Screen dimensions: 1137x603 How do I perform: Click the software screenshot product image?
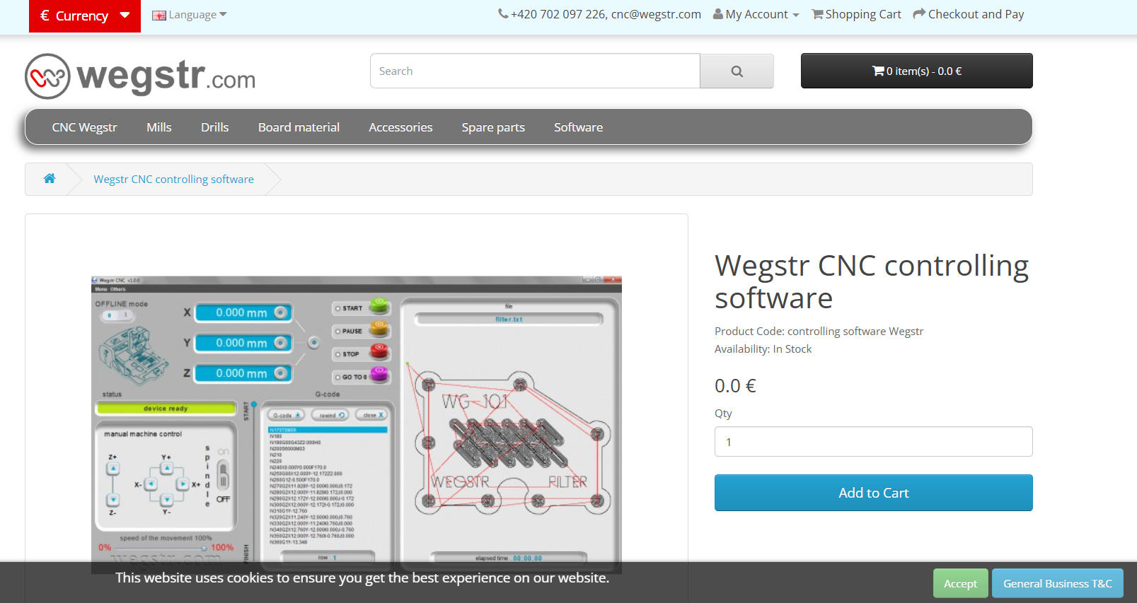tap(357, 424)
